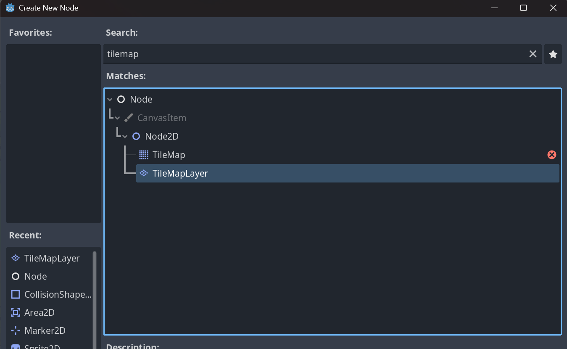Click the Area2D icon in Recent list

[x=16, y=312]
